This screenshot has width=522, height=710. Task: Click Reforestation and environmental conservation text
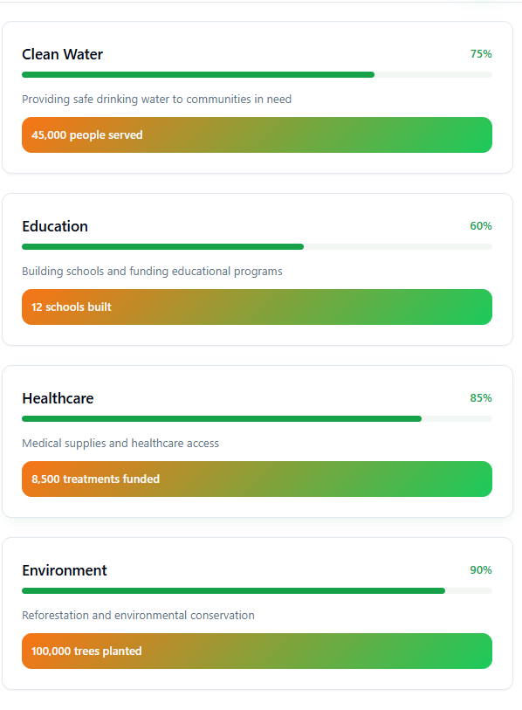point(138,616)
